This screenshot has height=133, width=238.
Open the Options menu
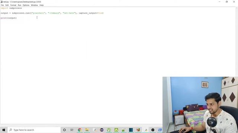[x=26, y=5]
